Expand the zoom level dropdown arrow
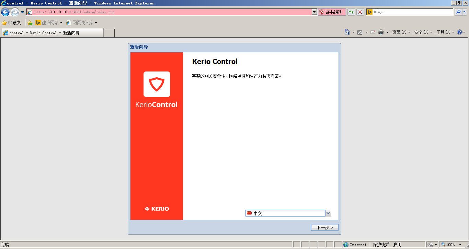The height and width of the screenshot is (249, 469). (460, 245)
